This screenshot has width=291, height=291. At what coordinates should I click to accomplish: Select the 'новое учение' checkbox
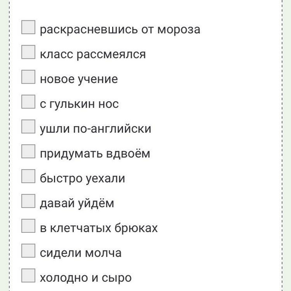point(28,77)
